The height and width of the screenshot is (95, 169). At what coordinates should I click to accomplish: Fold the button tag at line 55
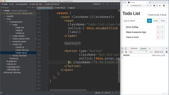48,51
